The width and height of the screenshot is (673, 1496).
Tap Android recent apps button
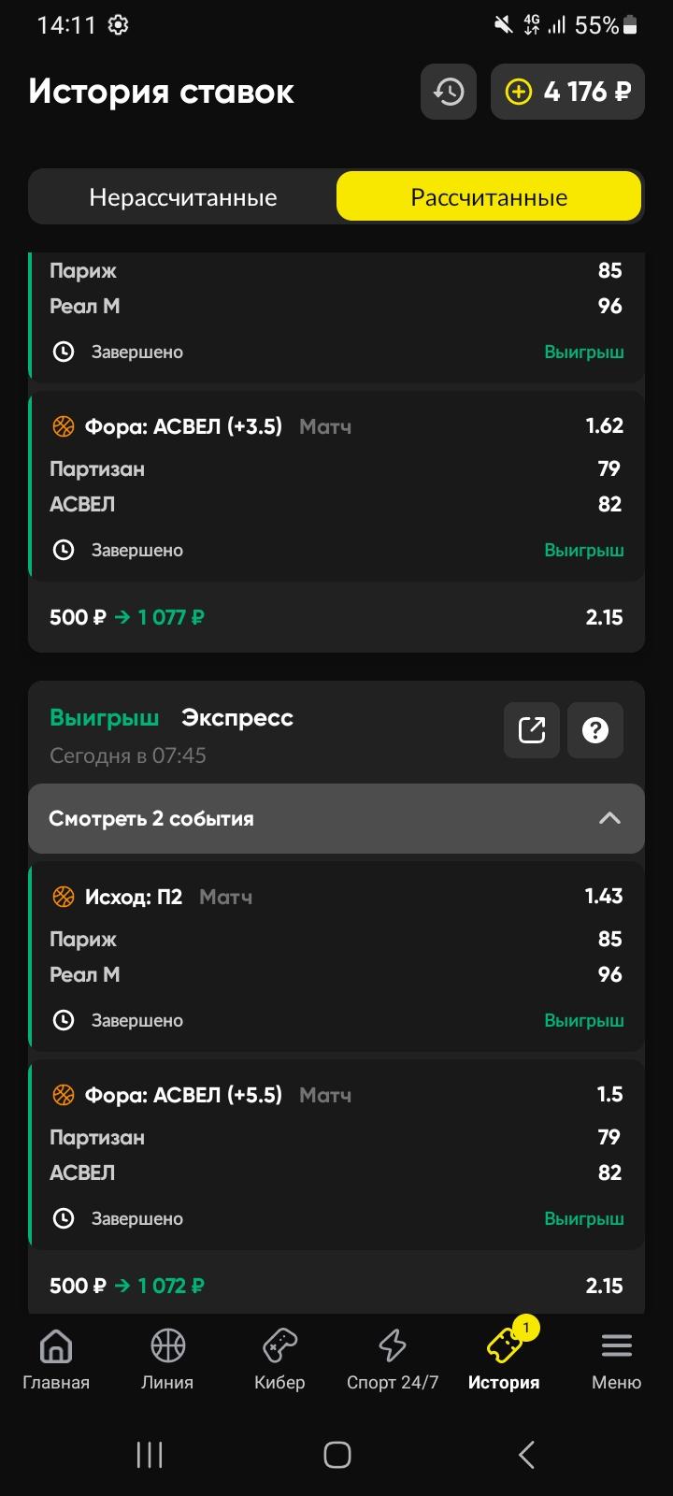pos(150,1455)
